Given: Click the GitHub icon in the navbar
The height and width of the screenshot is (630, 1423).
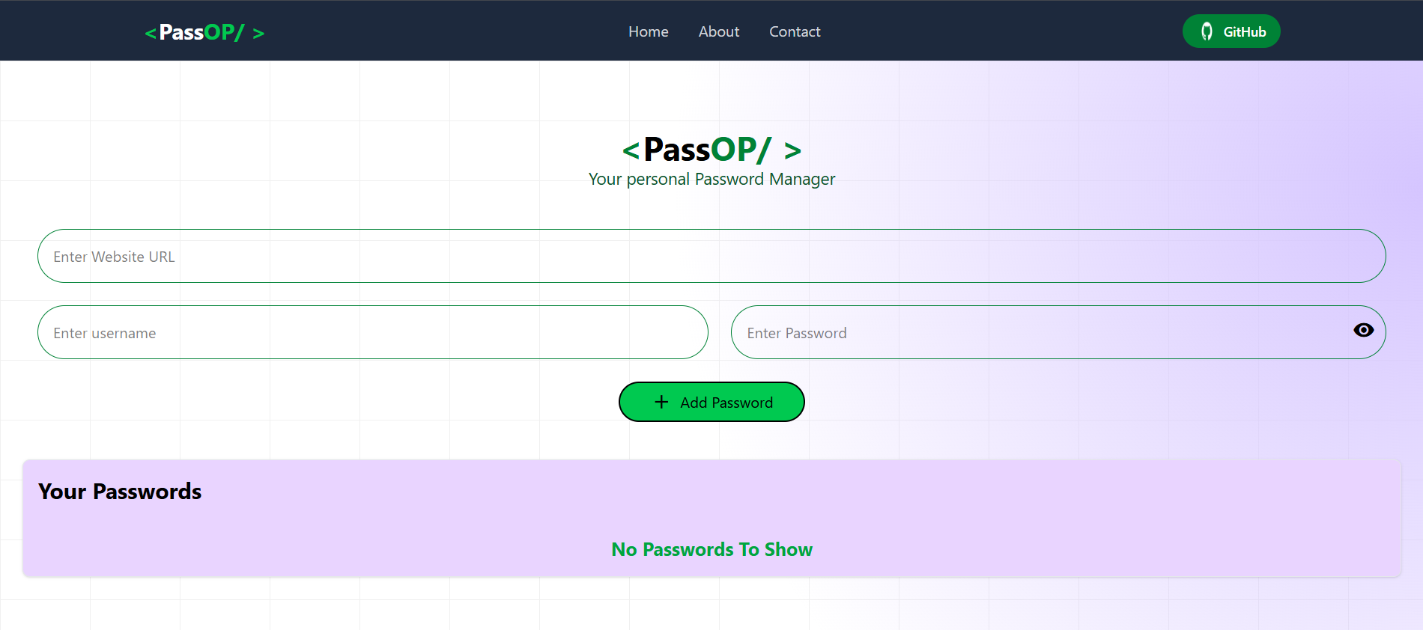Looking at the screenshot, I should 1208,31.
